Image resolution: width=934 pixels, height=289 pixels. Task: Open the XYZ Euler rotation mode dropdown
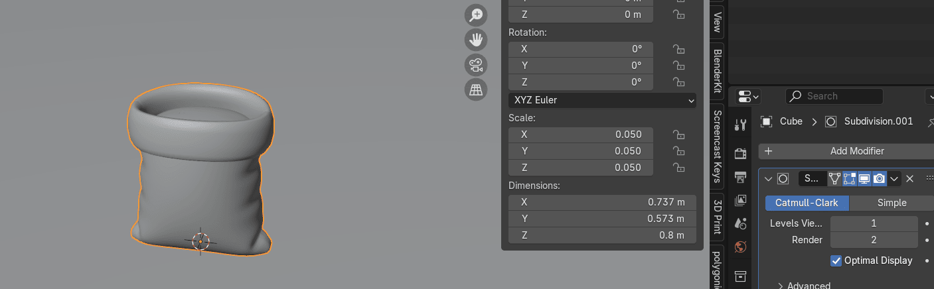tap(602, 101)
